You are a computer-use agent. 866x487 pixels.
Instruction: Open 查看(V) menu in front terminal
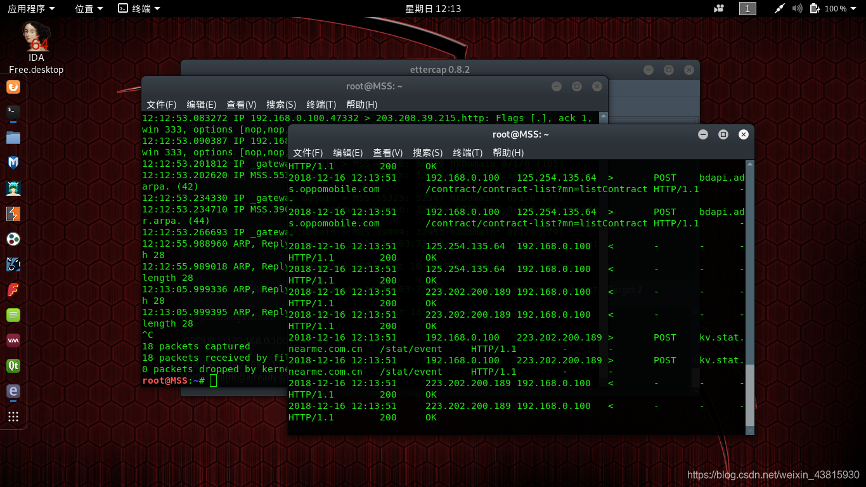(388, 153)
